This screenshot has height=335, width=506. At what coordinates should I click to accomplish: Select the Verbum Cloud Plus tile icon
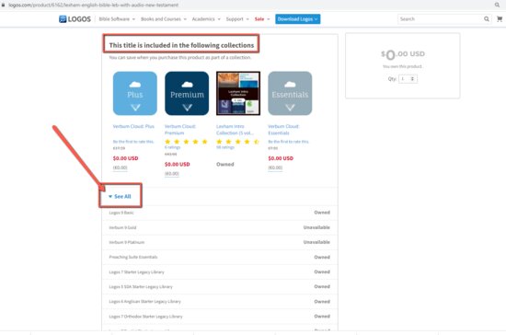(x=135, y=93)
